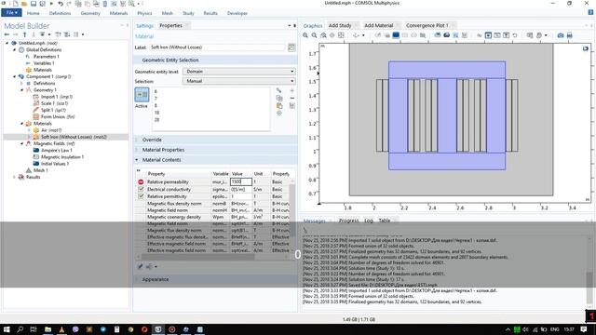Click the Open folder icon in quick access toolbar

(x=24, y=4)
